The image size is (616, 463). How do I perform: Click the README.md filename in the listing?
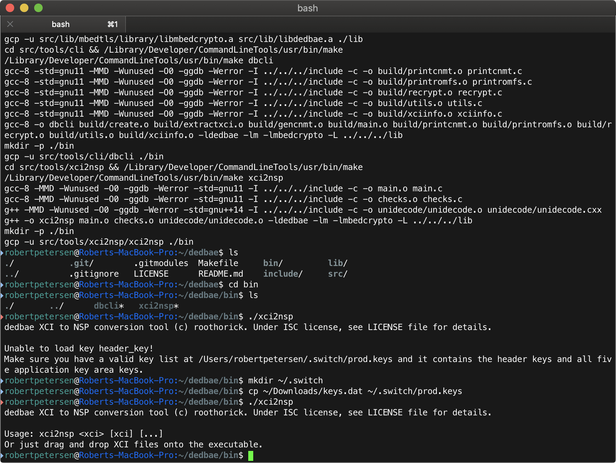coord(221,274)
